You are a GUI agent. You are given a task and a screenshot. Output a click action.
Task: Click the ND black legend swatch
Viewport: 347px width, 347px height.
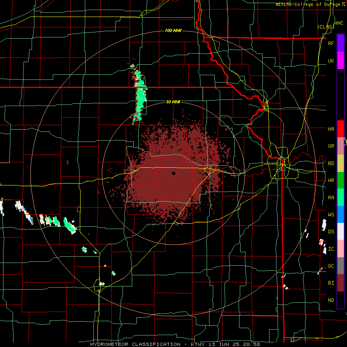pos(340,300)
